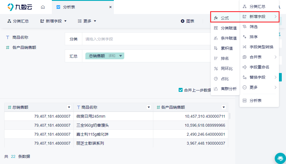Open 商品名称 column header dropdown

[149, 107]
